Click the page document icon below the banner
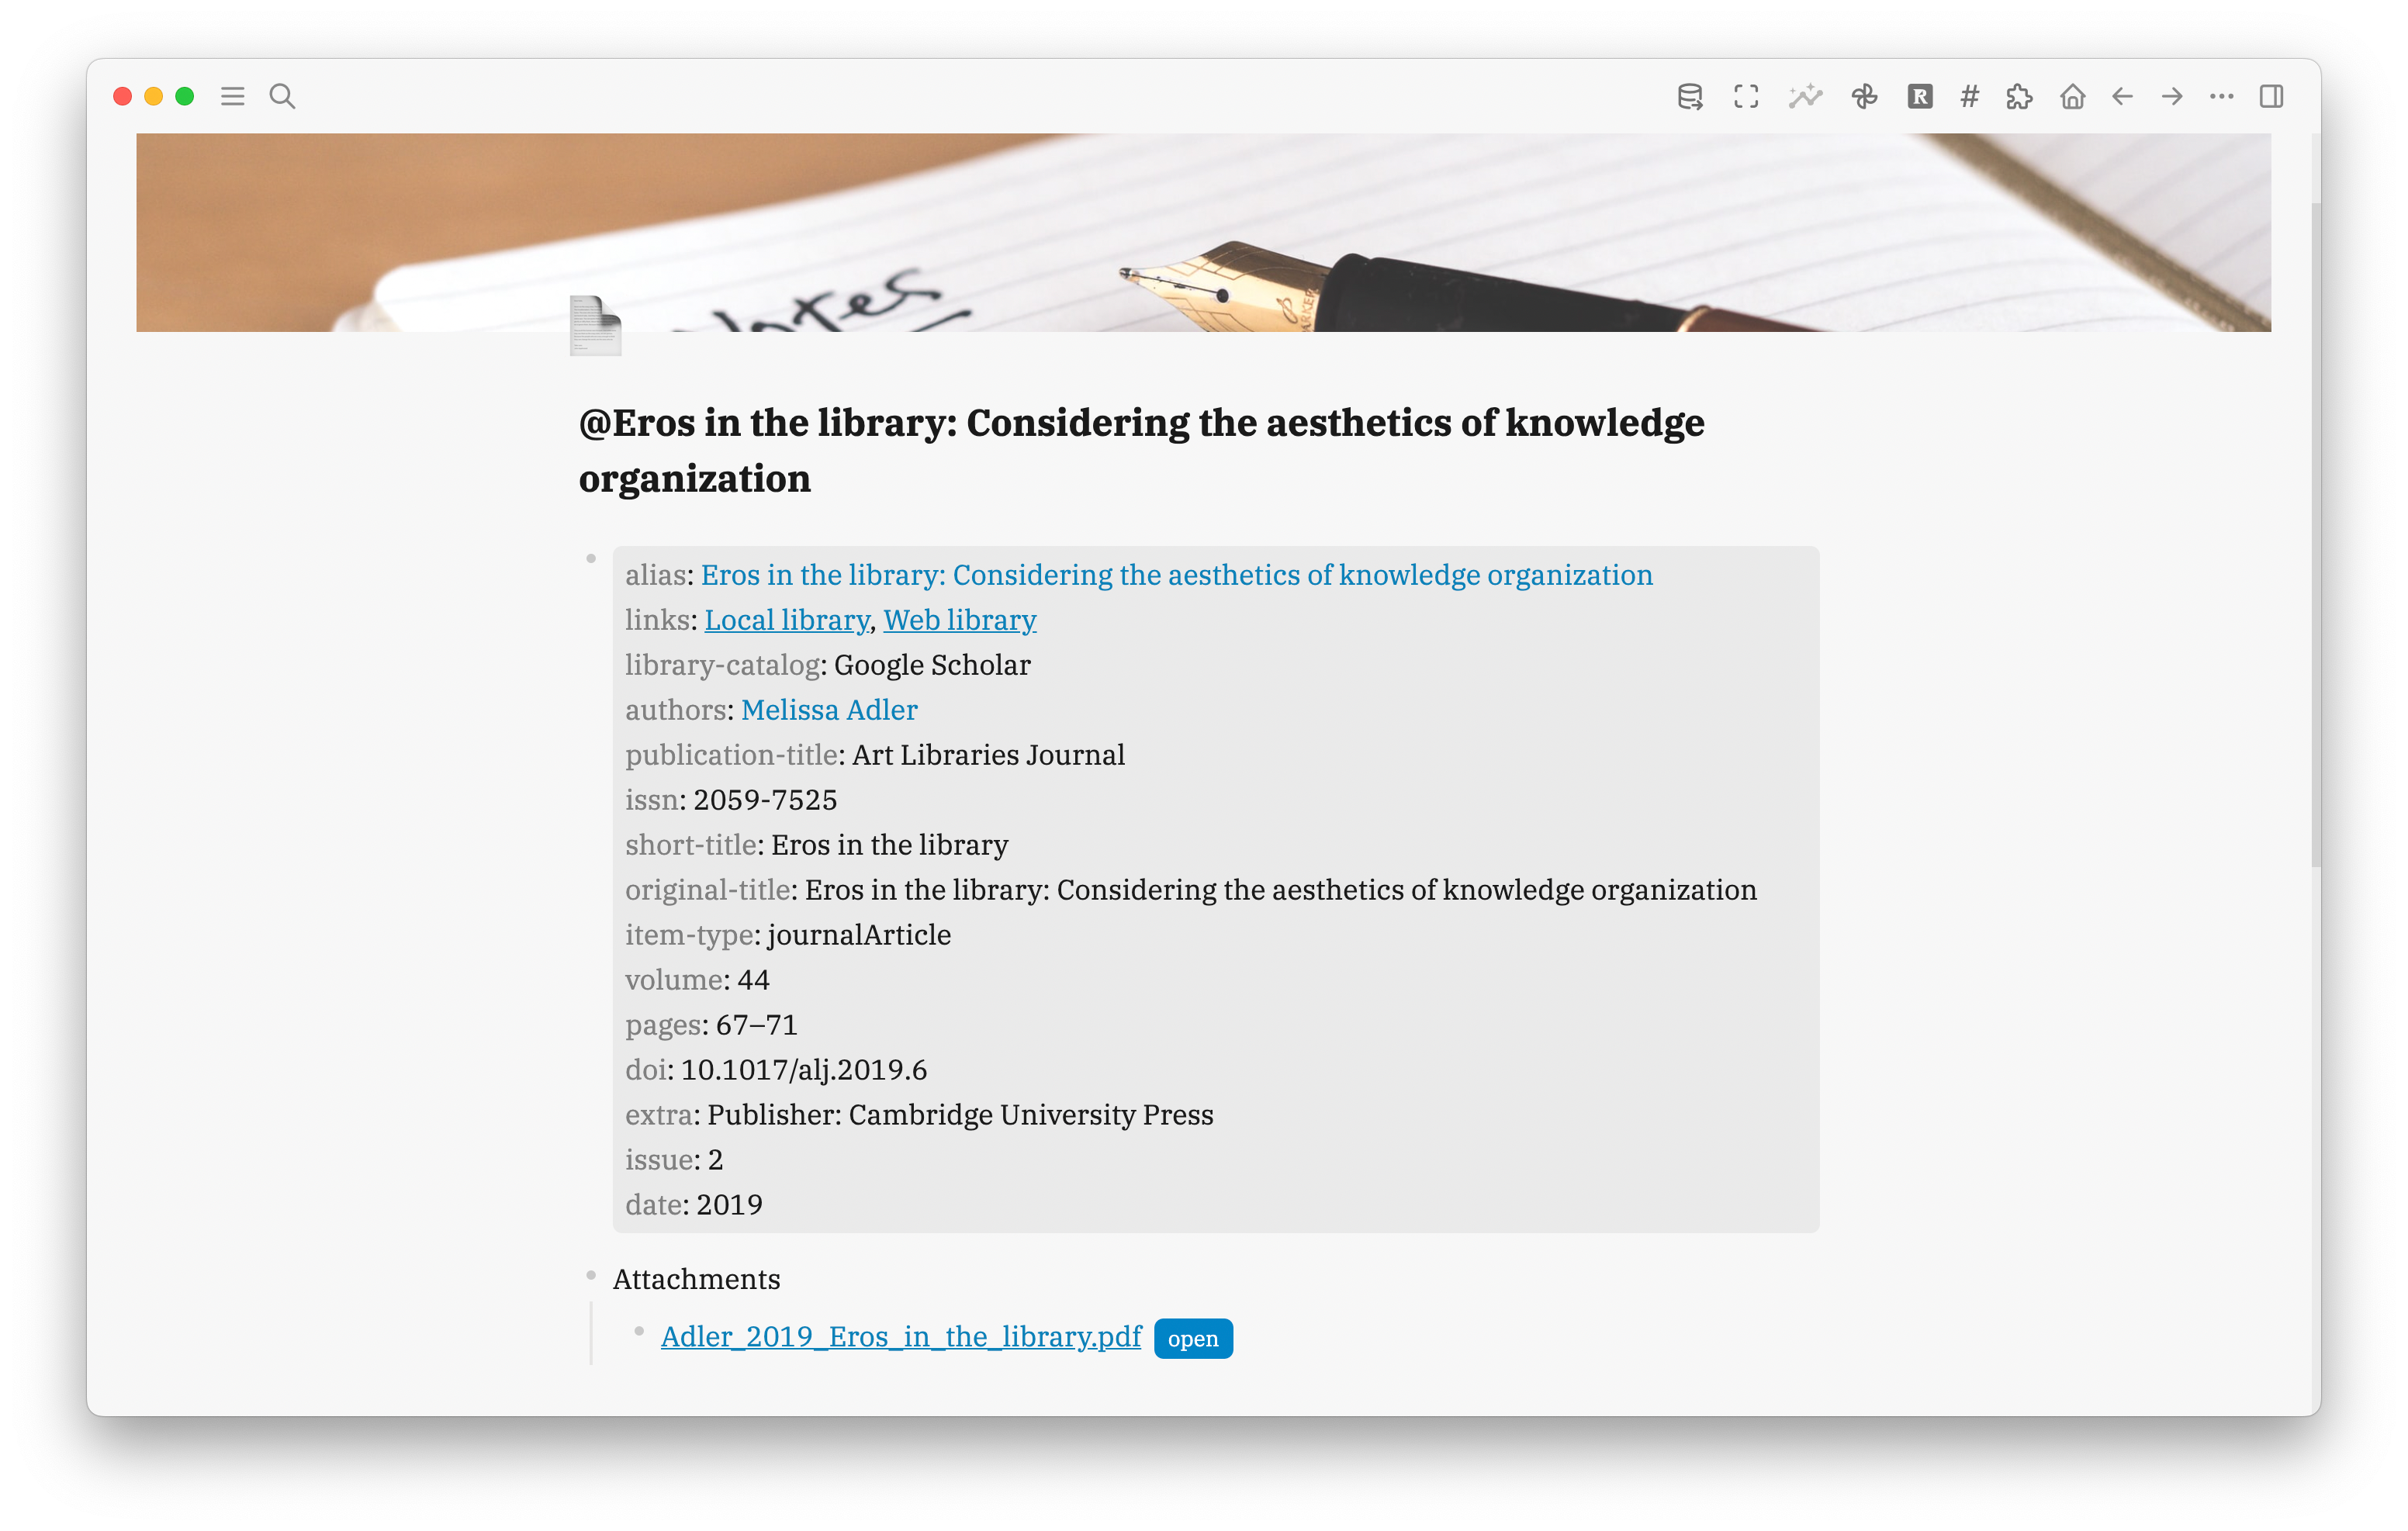 (596, 326)
